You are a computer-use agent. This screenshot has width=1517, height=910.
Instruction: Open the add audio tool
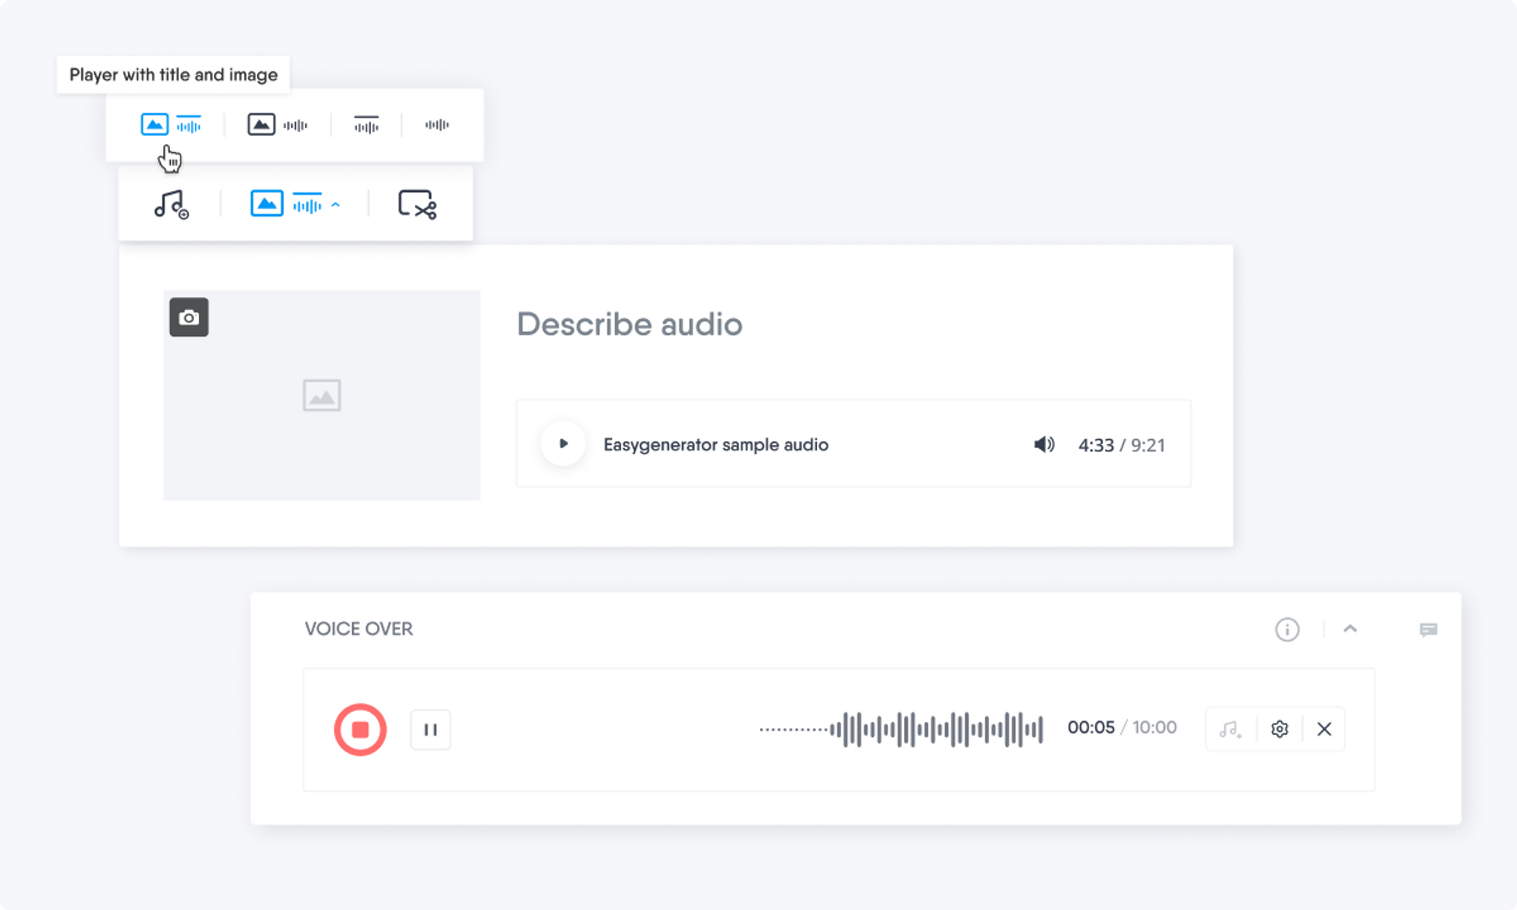point(171,202)
